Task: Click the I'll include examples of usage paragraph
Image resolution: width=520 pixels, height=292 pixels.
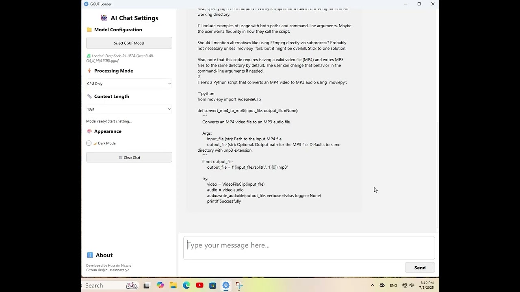Action: 275,28
